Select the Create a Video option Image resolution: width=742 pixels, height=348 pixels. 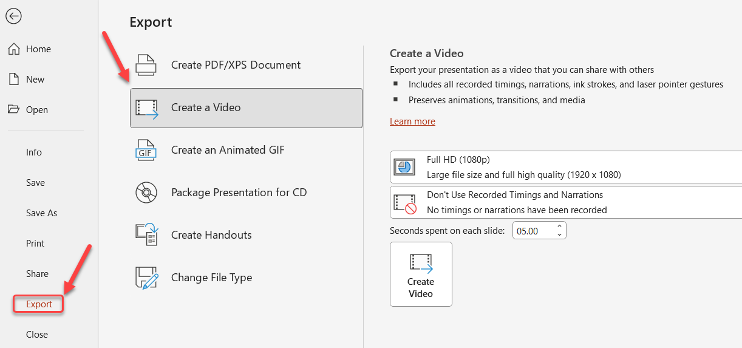246,108
